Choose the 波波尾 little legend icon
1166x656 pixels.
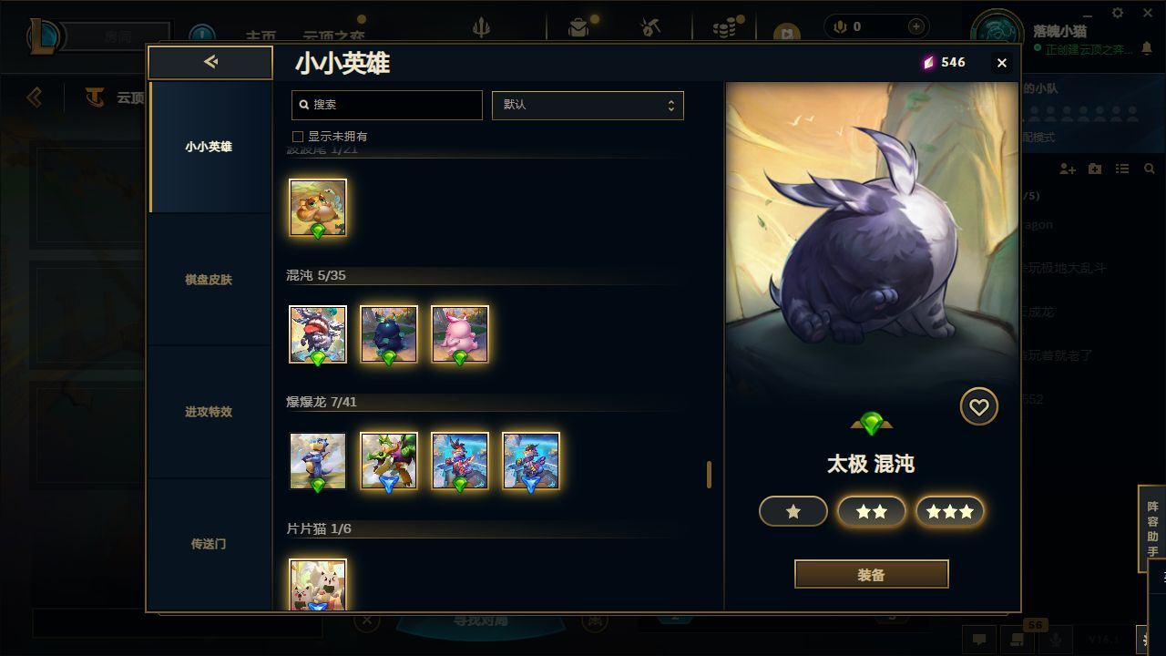point(318,208)
